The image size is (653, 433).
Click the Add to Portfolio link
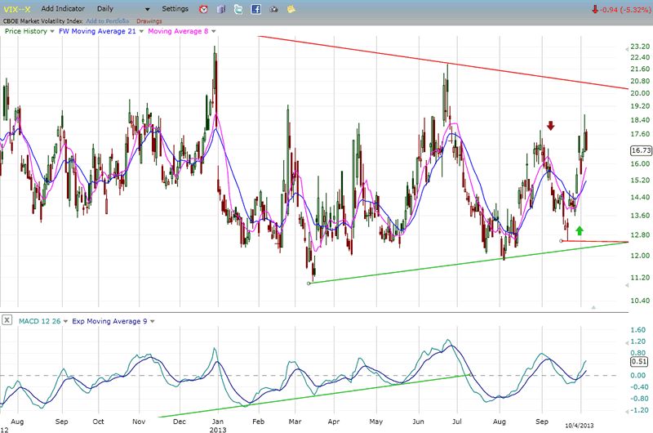pyautogui.click(x=107, y=20)
